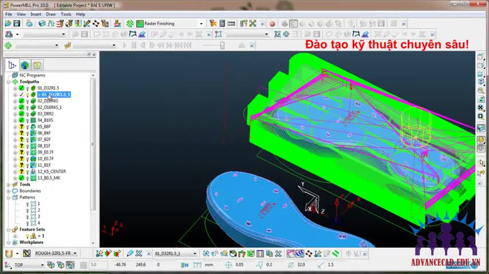
Task: Toggle light bulb visibility of pattern 3
Action: (27, 217)
